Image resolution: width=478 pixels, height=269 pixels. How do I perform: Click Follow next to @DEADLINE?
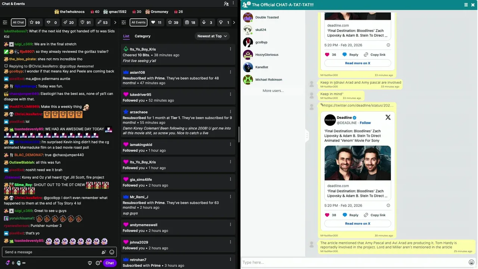click(x=365, y=123)
